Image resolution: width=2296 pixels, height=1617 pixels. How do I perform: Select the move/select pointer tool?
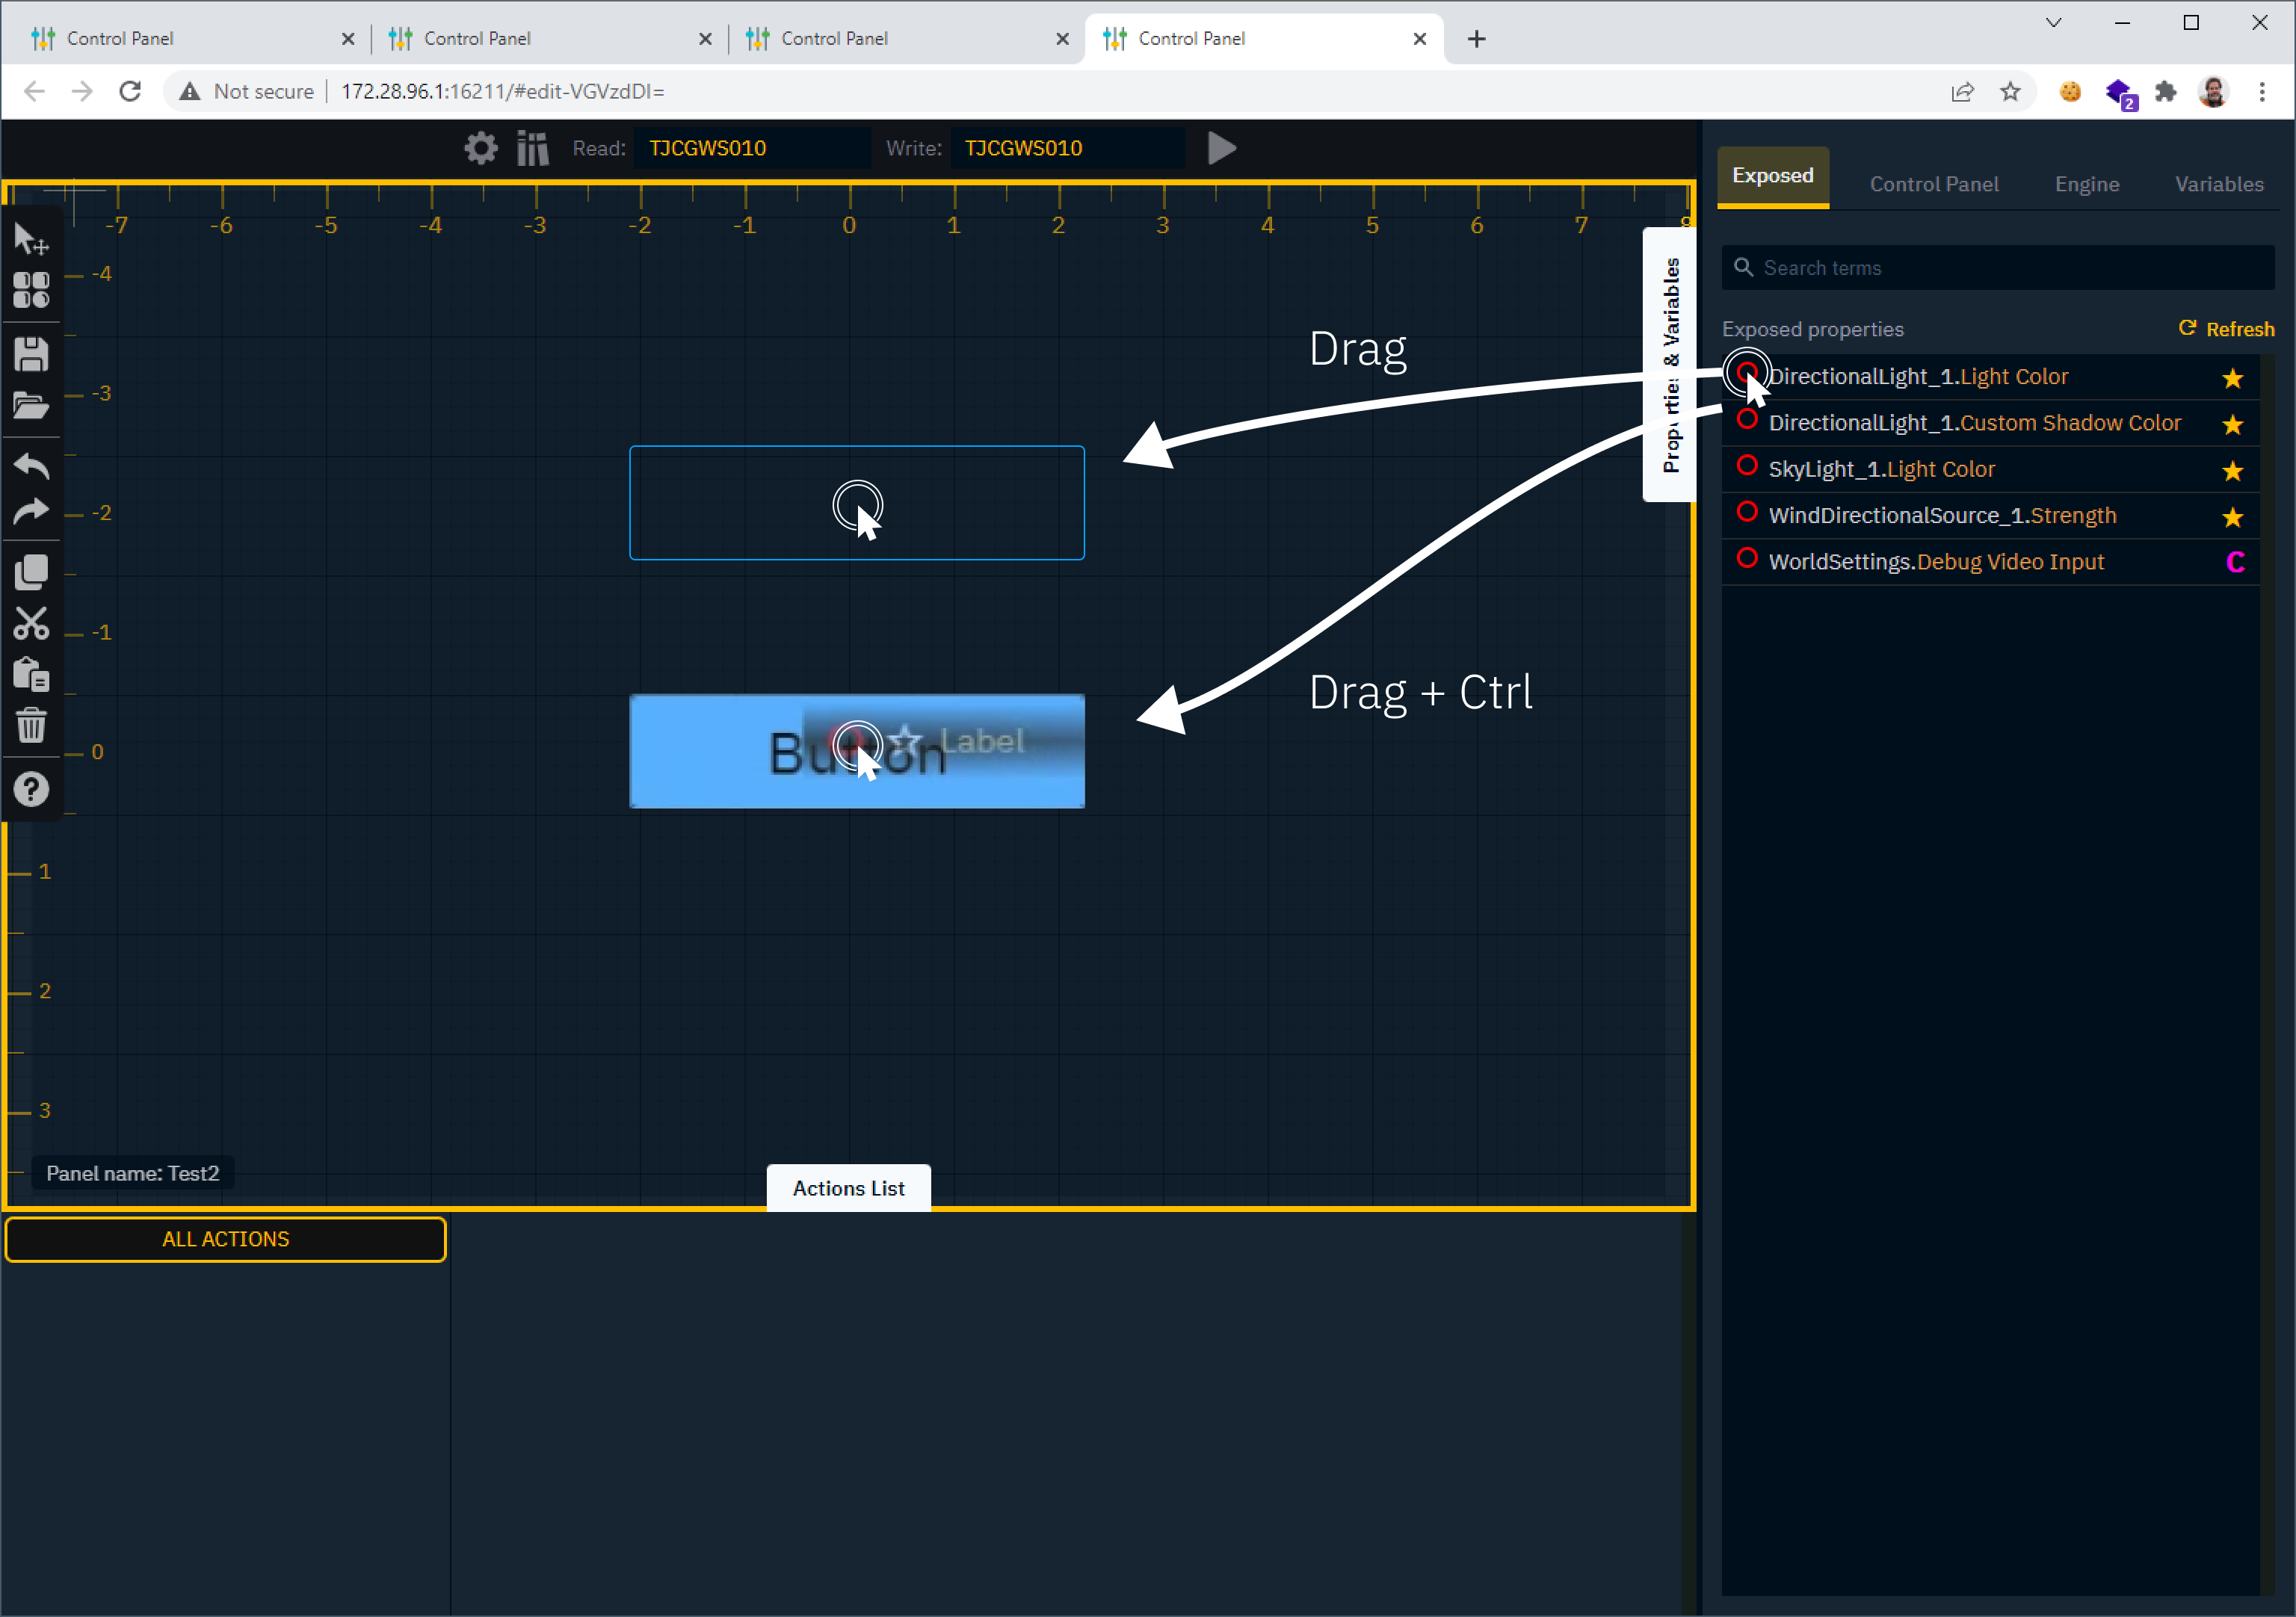click(x=30, y=238)
